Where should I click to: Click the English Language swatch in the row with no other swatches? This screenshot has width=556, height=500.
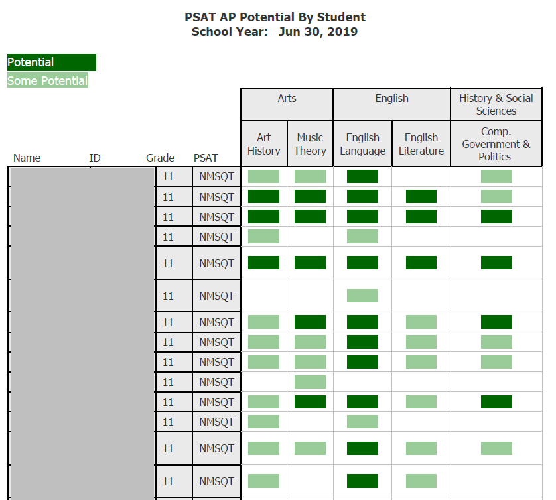[x=362, y=296]
